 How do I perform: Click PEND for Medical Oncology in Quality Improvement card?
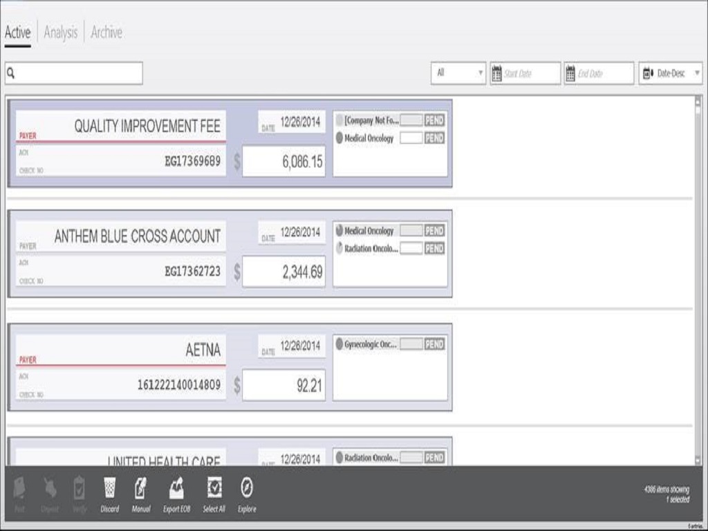434,138
